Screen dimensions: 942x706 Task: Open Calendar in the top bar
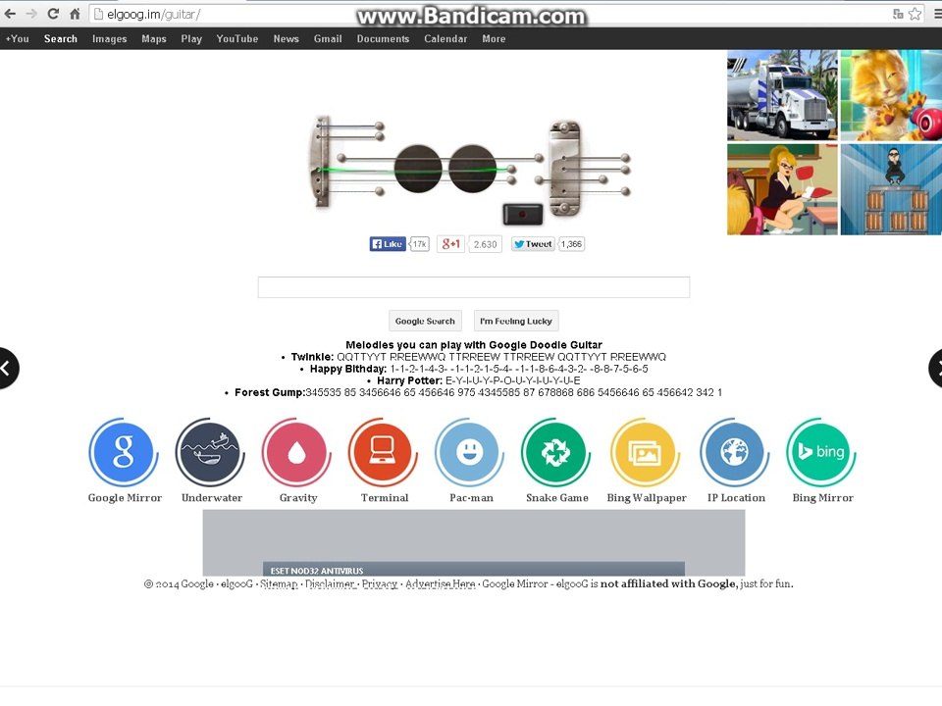(445, 38)
